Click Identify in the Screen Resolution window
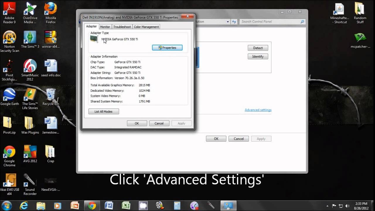 point(258,56)
